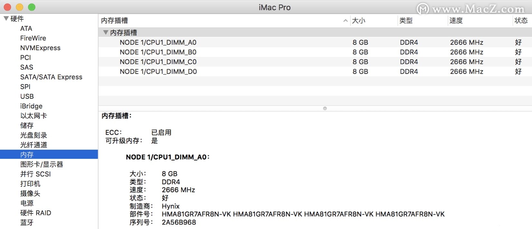Zoom the iMac Pro window
The width and height of the screenshot is (532, 229).
pos(32,7)
